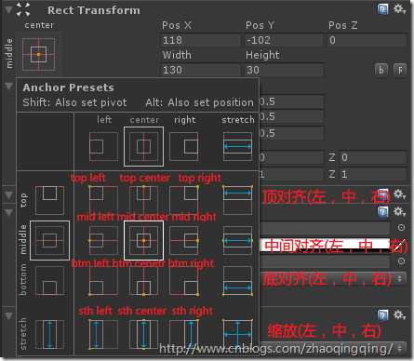
Task: Edit the Pos Z field
Action: click(367, 40)
